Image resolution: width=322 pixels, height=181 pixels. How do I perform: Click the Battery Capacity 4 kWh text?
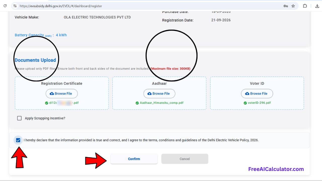[x=41, y=35]
